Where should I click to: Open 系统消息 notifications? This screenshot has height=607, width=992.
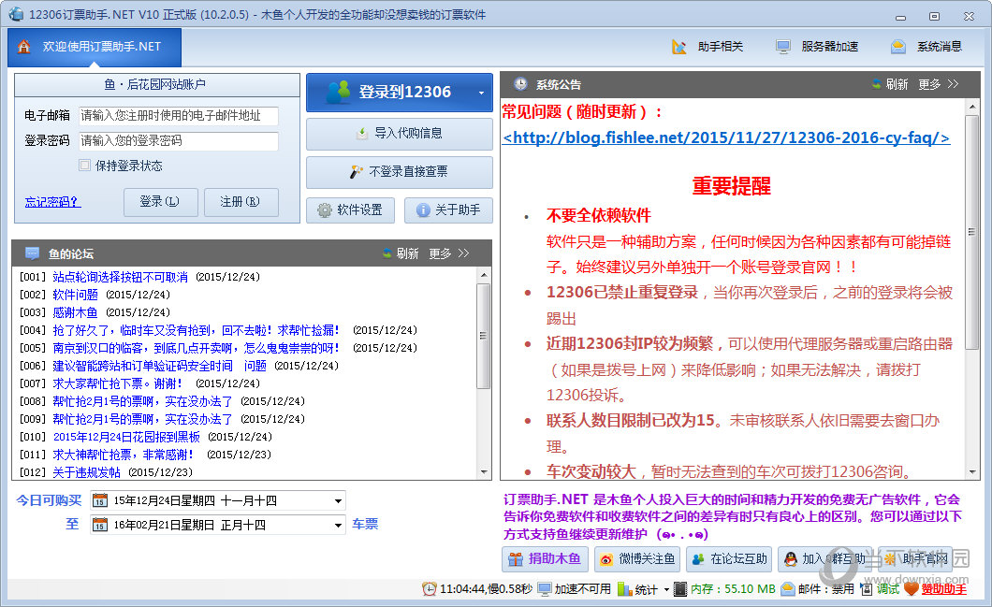click(x=926, y=47)
